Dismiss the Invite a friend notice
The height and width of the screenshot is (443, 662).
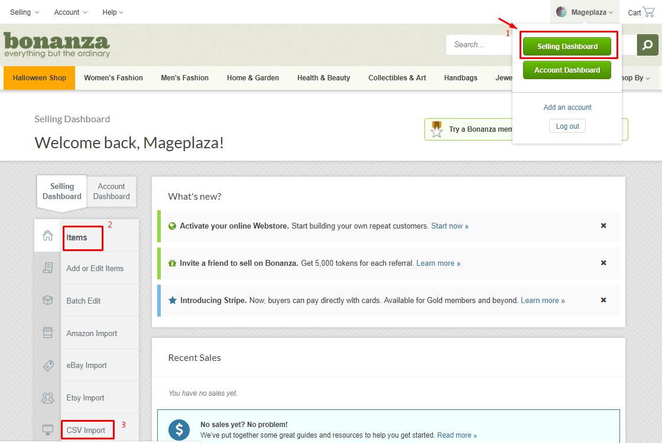pos(603,263)
